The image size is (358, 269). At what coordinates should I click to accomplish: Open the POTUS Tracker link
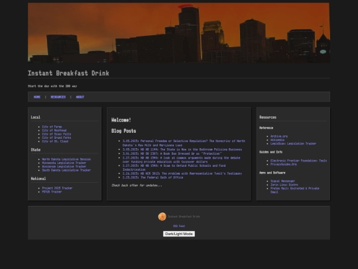52,192
